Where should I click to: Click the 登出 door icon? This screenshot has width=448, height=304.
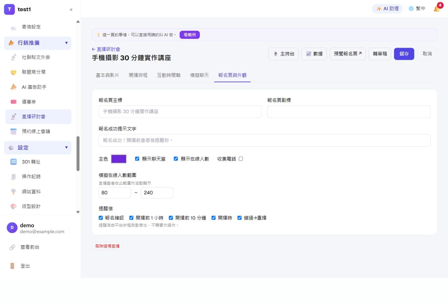pyautogui.click(x=12, y=266)
